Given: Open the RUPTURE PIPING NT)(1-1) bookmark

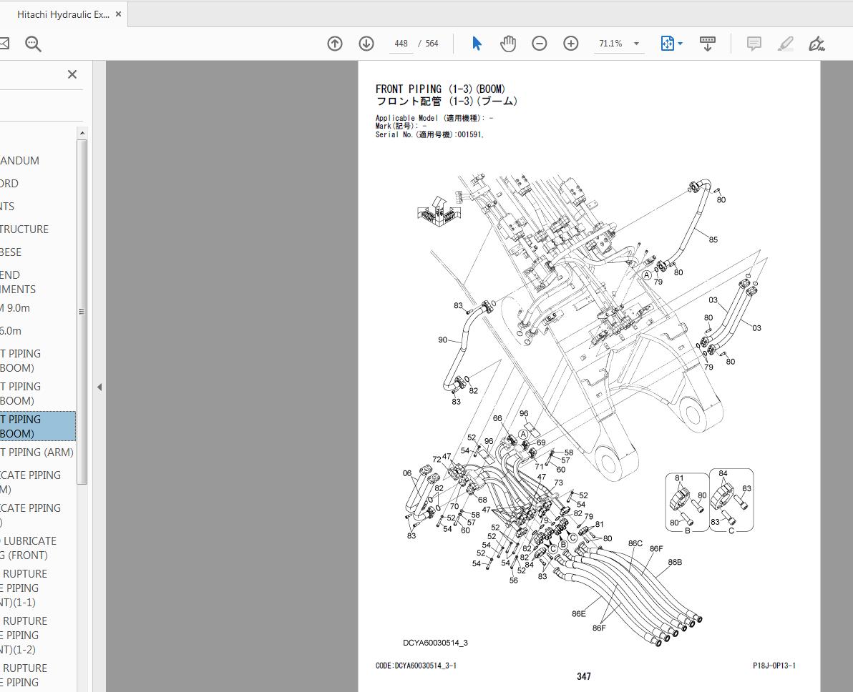Looking at the screenshot, I should point(24,588).
